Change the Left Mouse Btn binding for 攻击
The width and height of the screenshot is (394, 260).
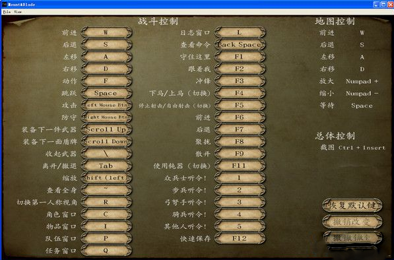pos(106,105)
